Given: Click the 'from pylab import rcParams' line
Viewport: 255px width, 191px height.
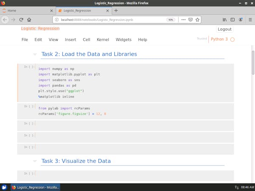Looking at the screenshot, I should (x=64, y=108).
